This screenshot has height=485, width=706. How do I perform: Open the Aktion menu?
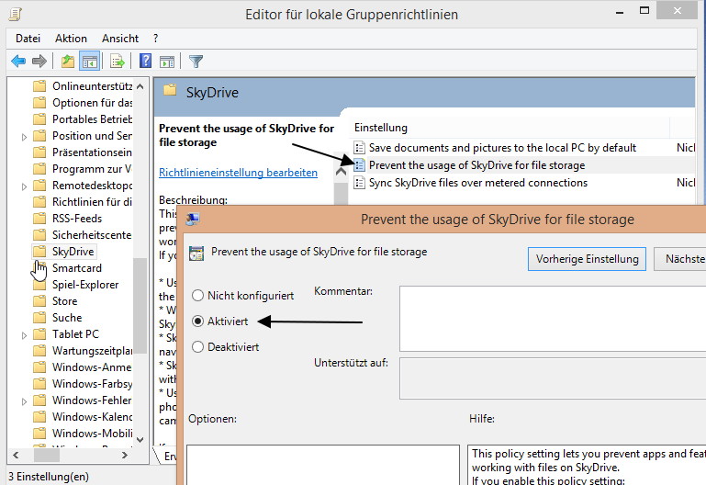click(x=71, y=39)
